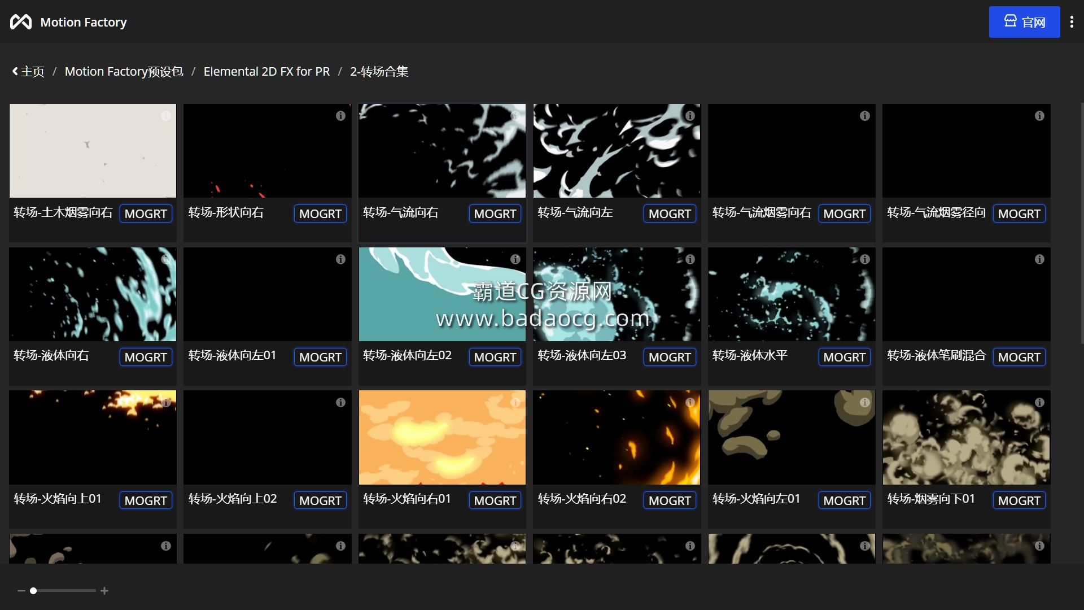Click MOGRT badge for 转场-液体向右
Image resolution: width=1084 pixels, height=610 pixels.
146,357
